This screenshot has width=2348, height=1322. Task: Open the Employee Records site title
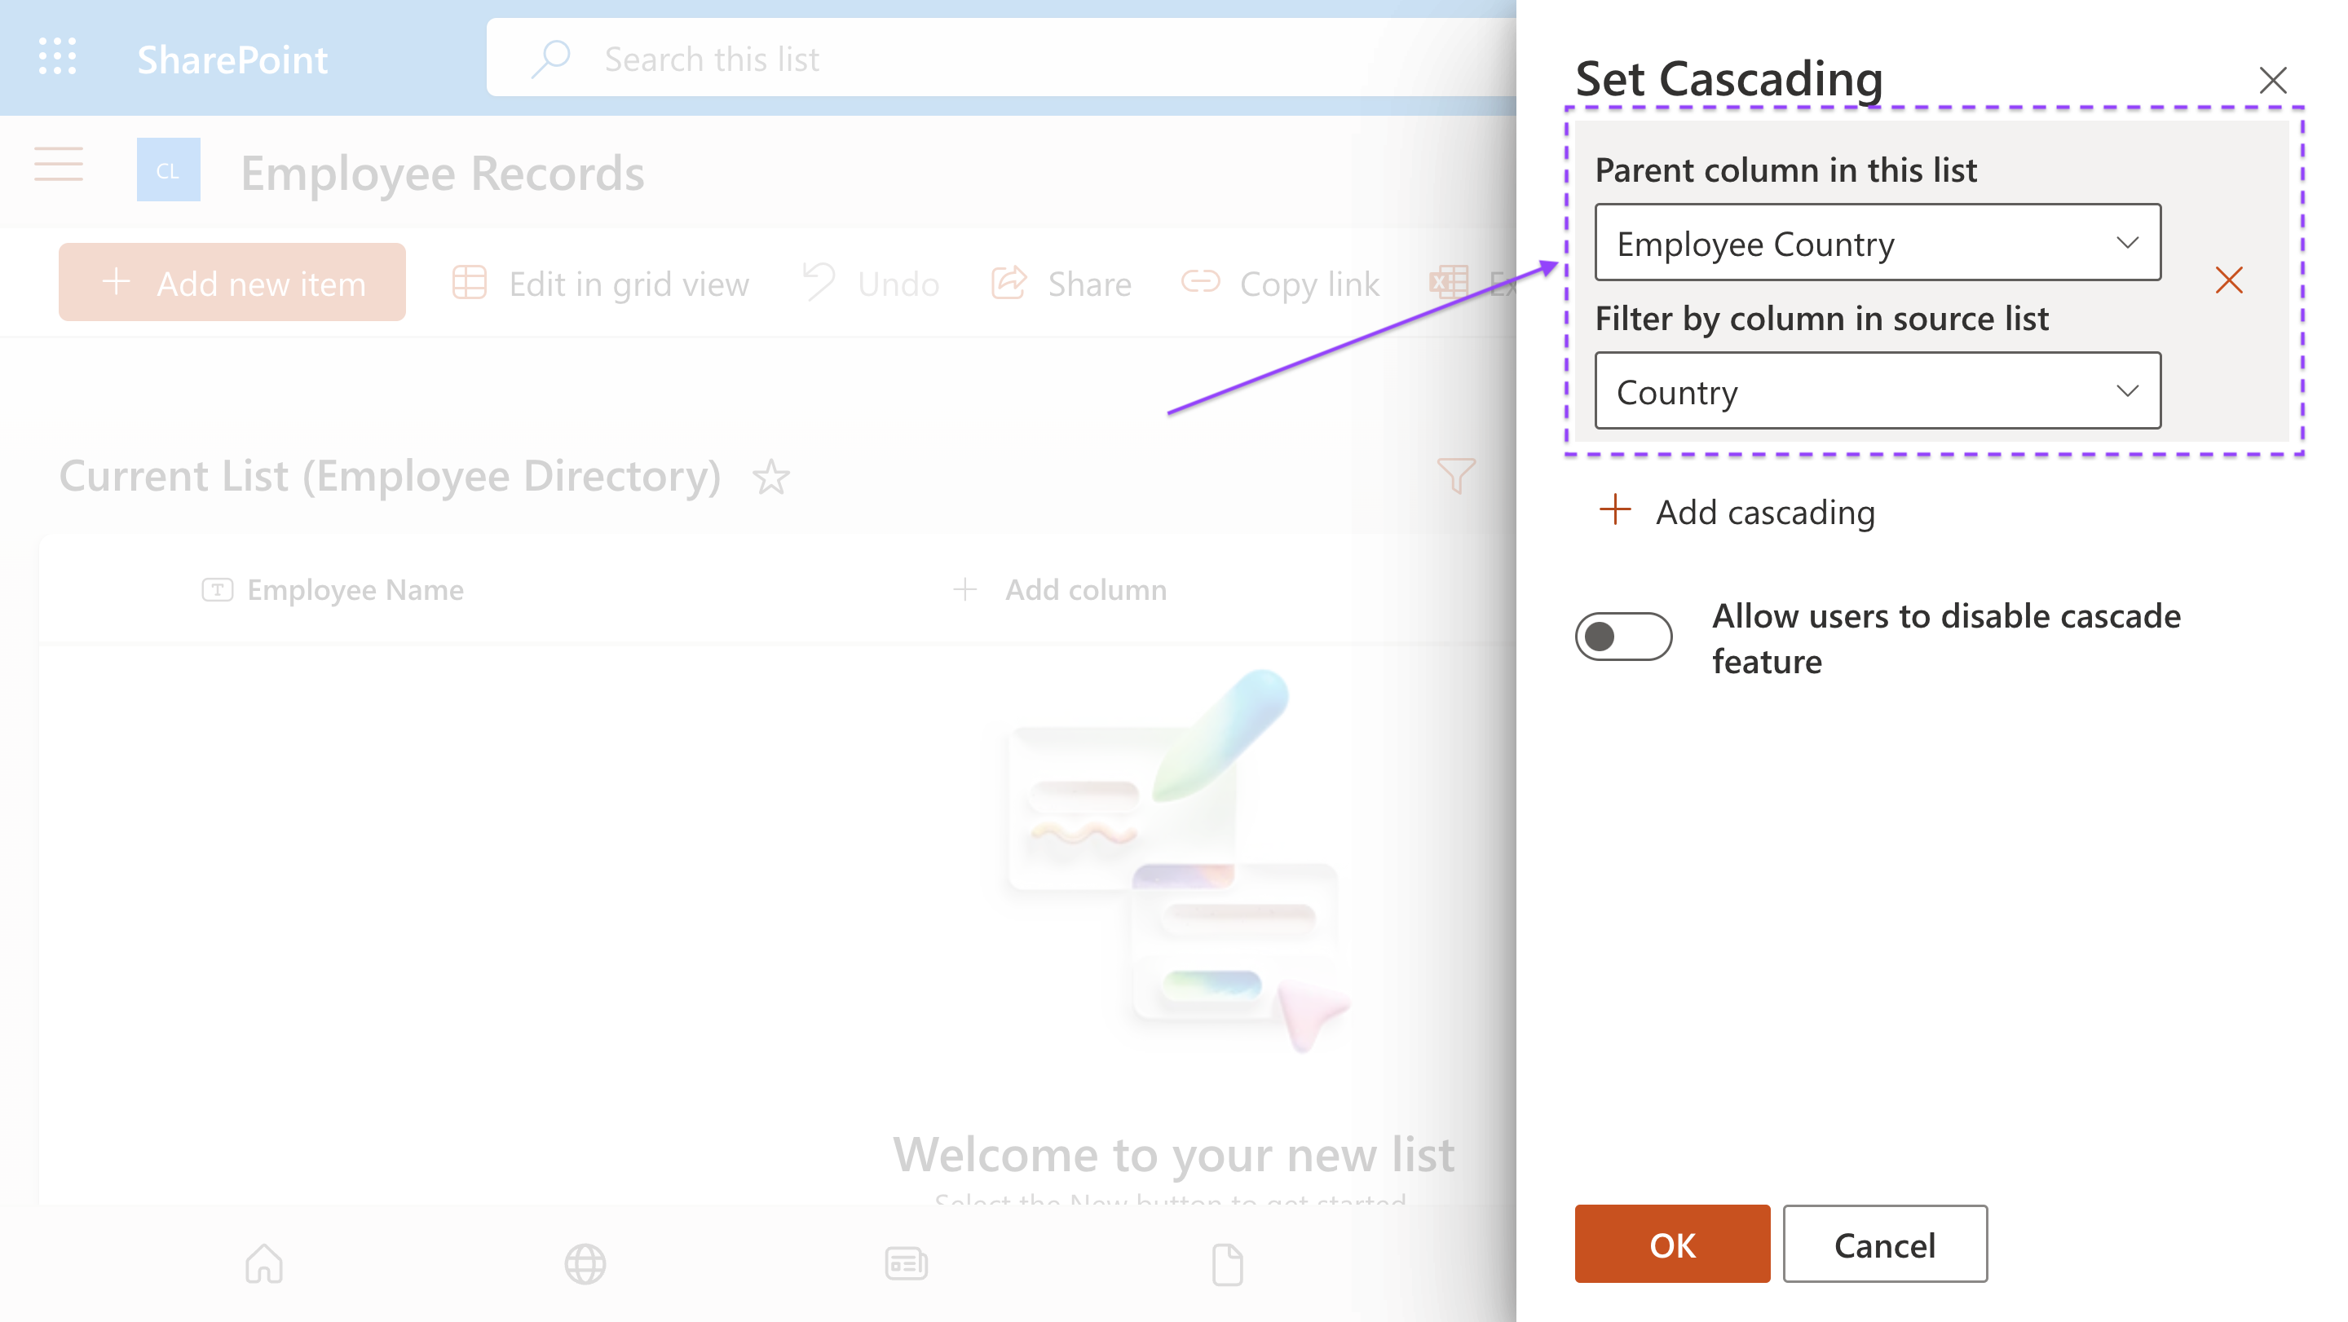[442, 172]
